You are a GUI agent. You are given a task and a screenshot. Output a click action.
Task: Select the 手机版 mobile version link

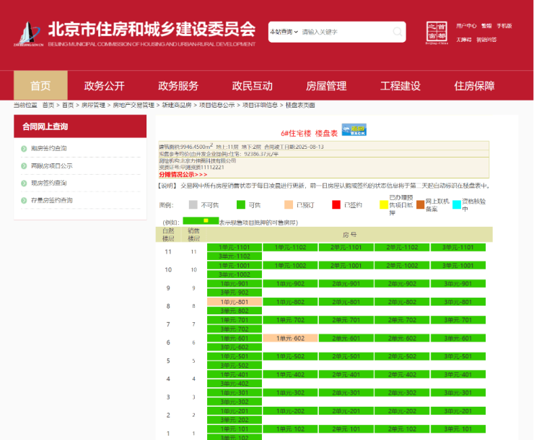click(x=504, y=25)
